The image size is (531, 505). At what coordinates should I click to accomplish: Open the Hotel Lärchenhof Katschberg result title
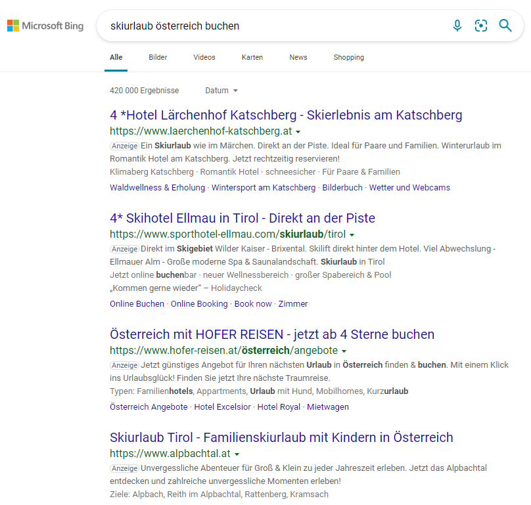coord(286,115)
